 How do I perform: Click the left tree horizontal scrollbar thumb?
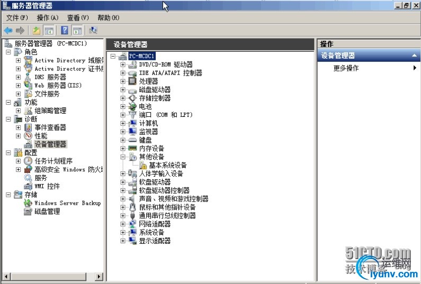click(48, 276)
